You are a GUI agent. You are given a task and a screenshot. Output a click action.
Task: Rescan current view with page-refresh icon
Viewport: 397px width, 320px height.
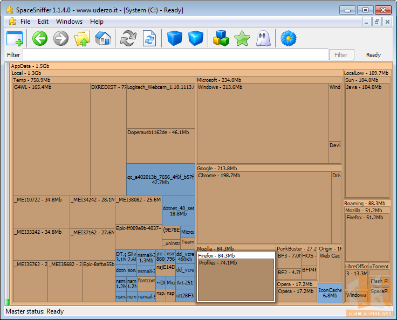pos(149,38)
